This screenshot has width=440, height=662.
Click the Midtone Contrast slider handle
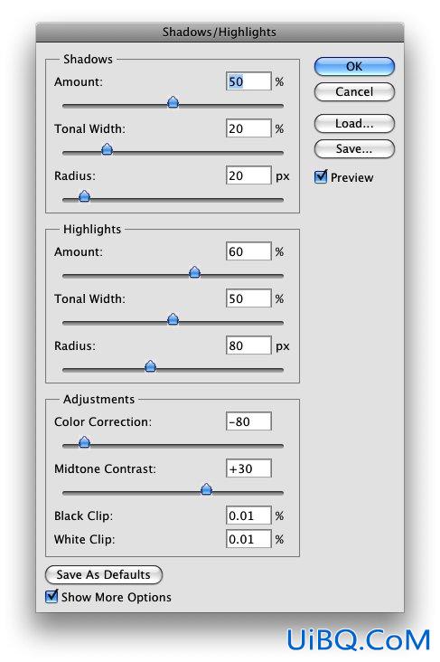(x=206, y=489)
